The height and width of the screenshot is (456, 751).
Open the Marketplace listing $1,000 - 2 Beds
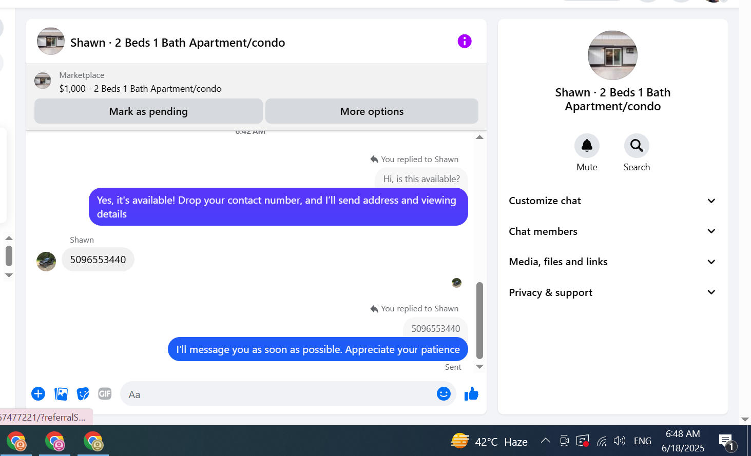click(x=141, y=89)
